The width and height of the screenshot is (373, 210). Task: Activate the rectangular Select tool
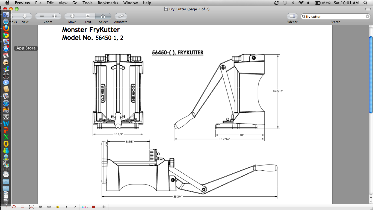pyautogui.click(x=103, y=16)
